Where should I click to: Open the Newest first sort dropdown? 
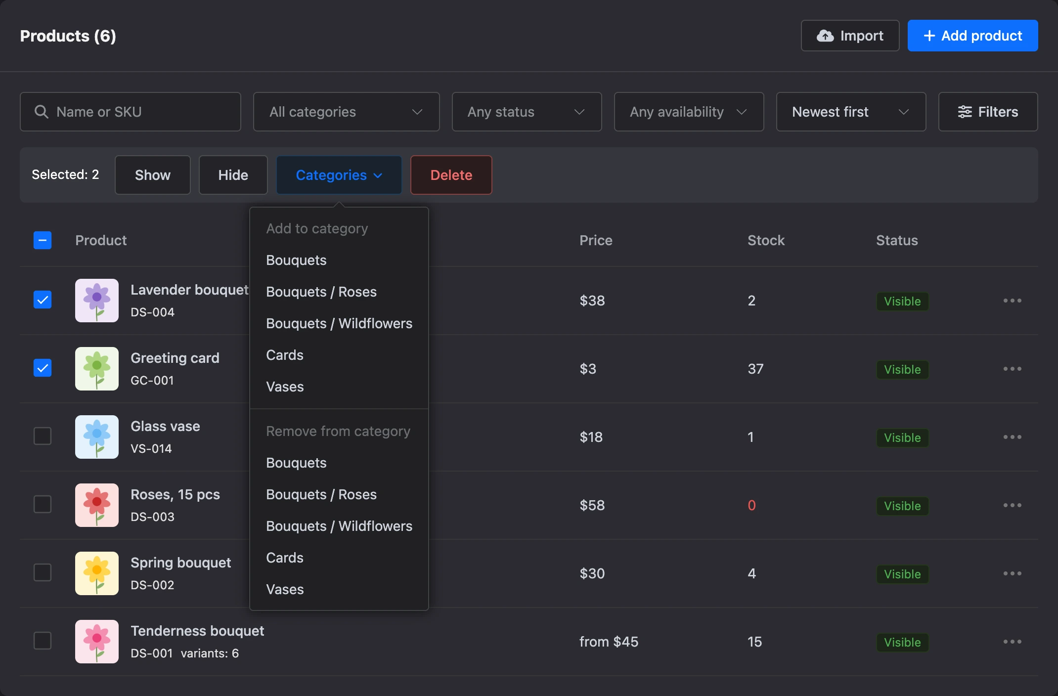point(851,112)
